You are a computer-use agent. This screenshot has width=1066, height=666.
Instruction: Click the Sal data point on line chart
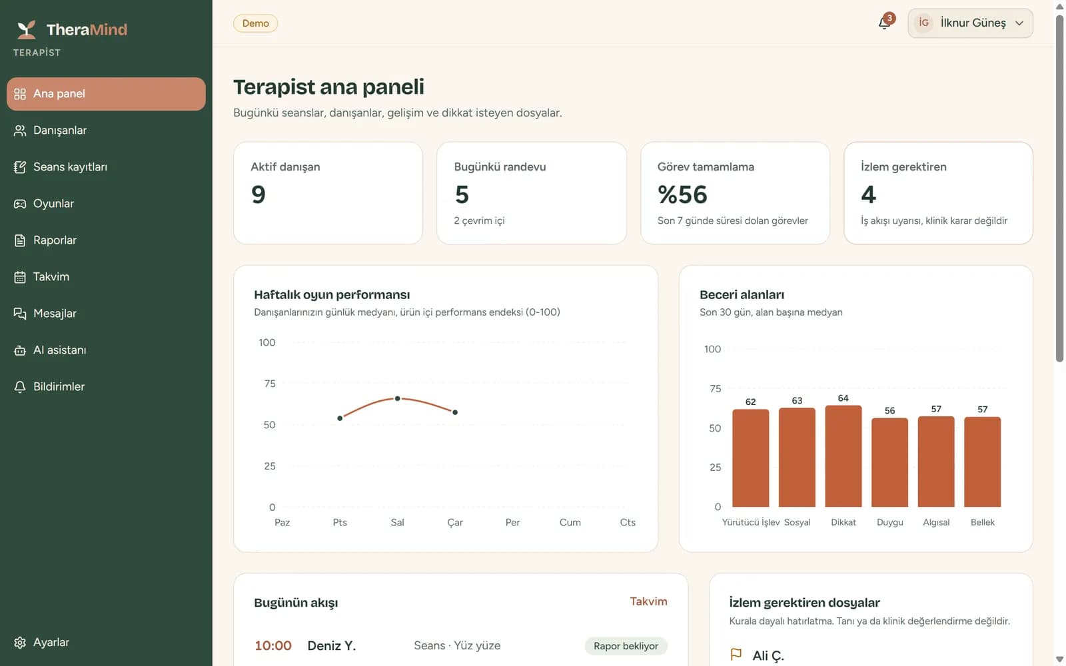[397, 398]
